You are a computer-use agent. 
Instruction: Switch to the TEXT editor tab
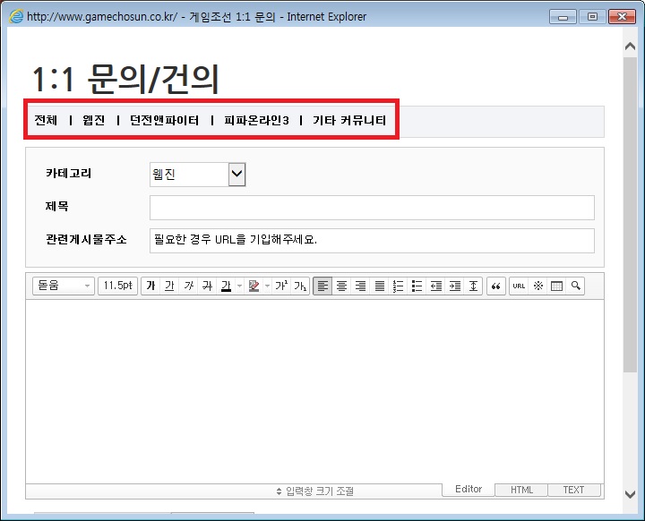573,490
